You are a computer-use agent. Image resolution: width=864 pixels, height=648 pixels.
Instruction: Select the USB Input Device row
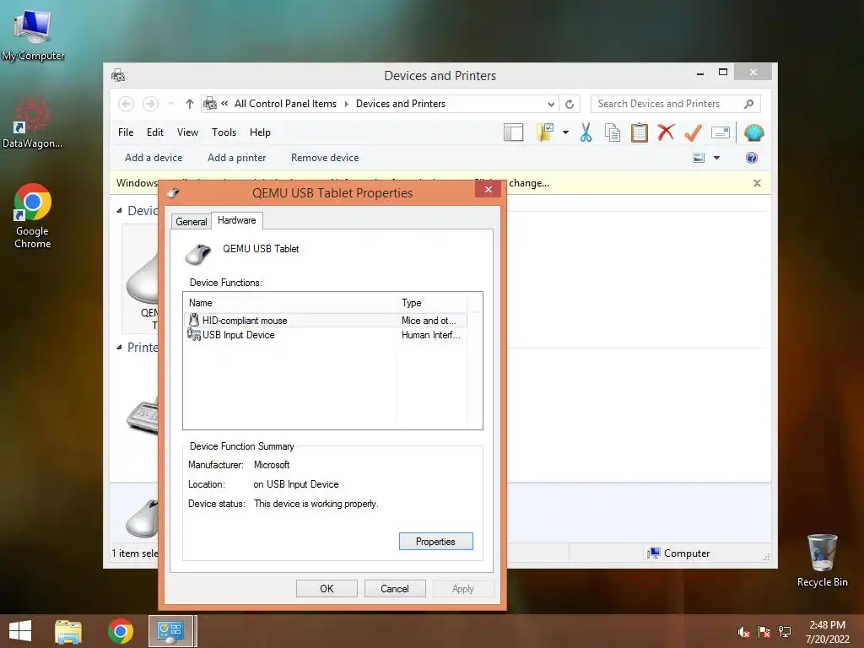click(327, 335)
